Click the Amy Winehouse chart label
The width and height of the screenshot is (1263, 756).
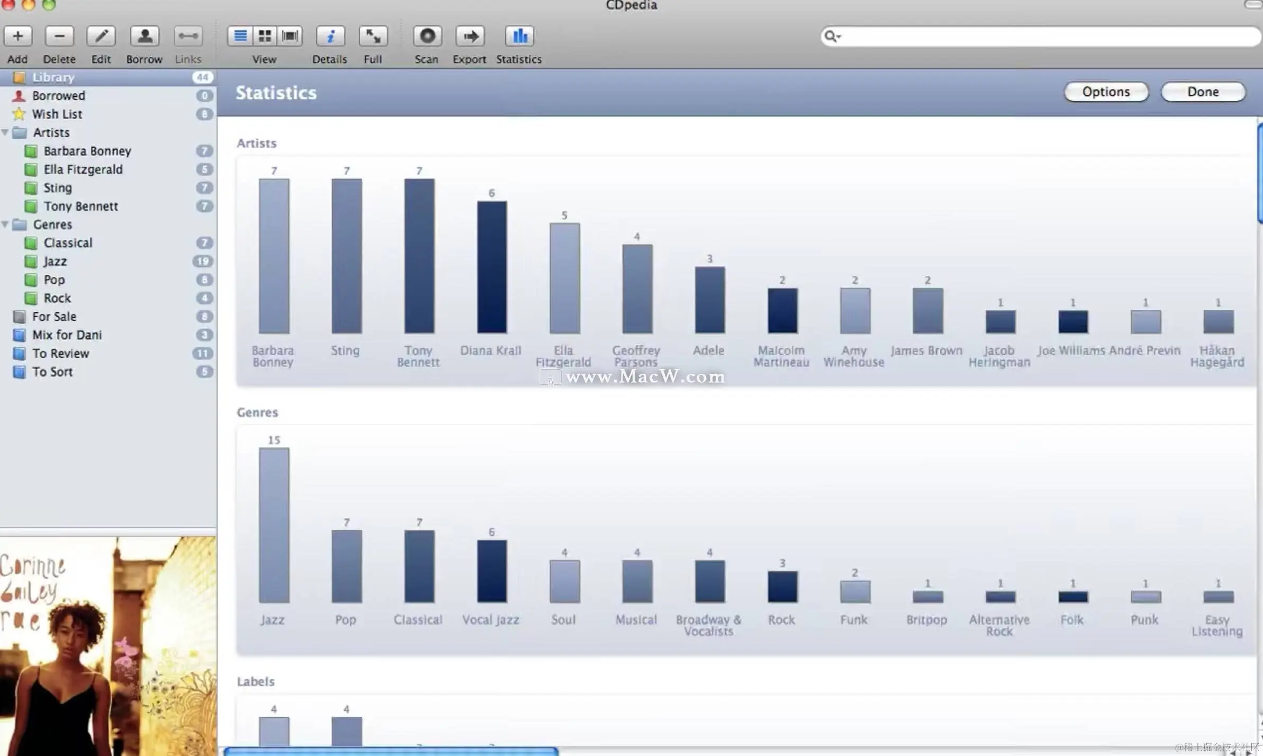854,356
